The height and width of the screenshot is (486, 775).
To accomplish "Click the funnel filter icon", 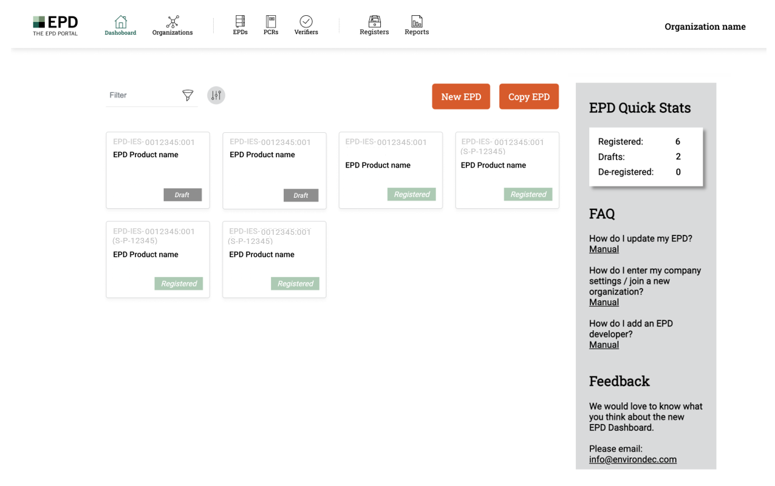I will (188, 95).
